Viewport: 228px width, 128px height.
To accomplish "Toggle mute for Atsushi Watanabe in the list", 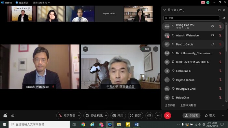I will pyautogui.click(x=220, y=35).
